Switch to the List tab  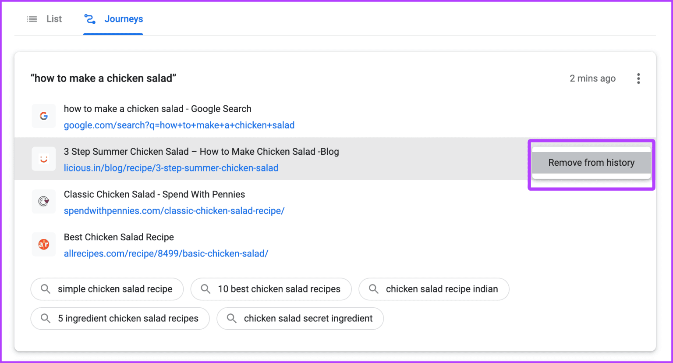44,19
